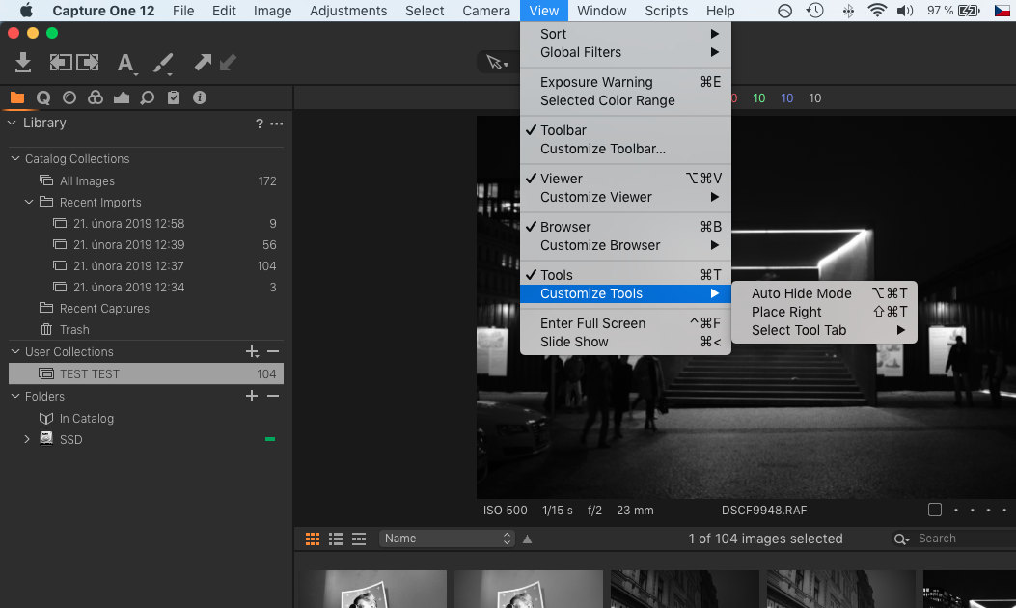
Task: Collapse the Recent Imports tree
Action: click(29, 203)
